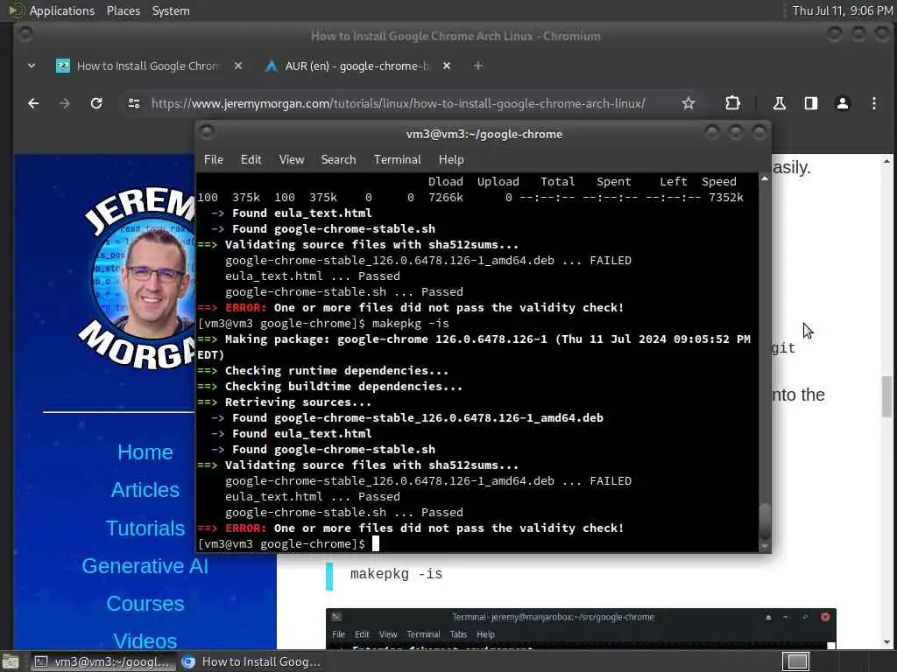This screenshot has width=897, height=672.
Task: Click the Jeremy Morgan logo image
Action: pos(137,277)
